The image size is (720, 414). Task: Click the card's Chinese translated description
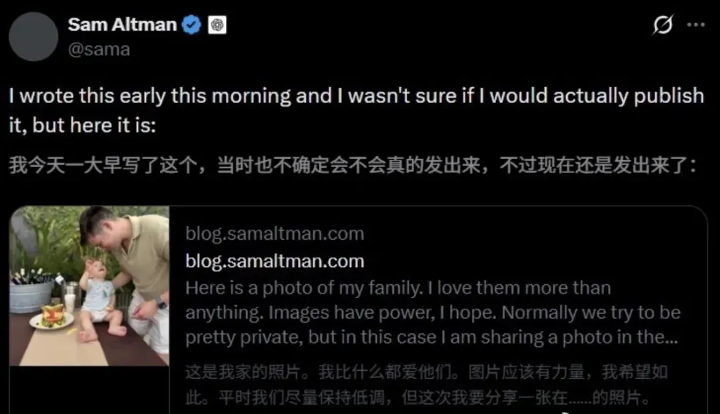coord(427,385)
